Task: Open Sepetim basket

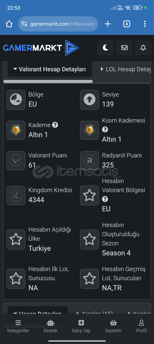Action: [x=113, y=326]
